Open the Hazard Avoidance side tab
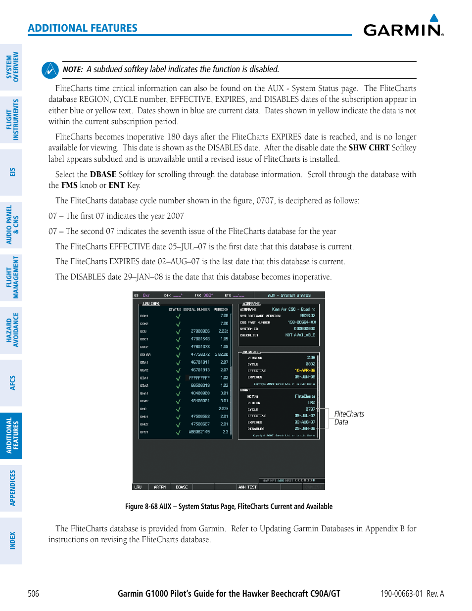This screenshot has height=611, width=472. click(x=11, y=330)
